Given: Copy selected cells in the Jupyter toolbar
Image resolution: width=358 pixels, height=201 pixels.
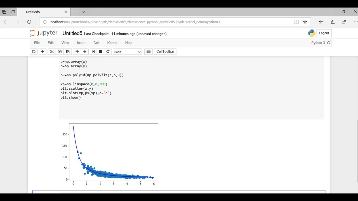Looking at the screenshot, I should click(x=60, y=52).
